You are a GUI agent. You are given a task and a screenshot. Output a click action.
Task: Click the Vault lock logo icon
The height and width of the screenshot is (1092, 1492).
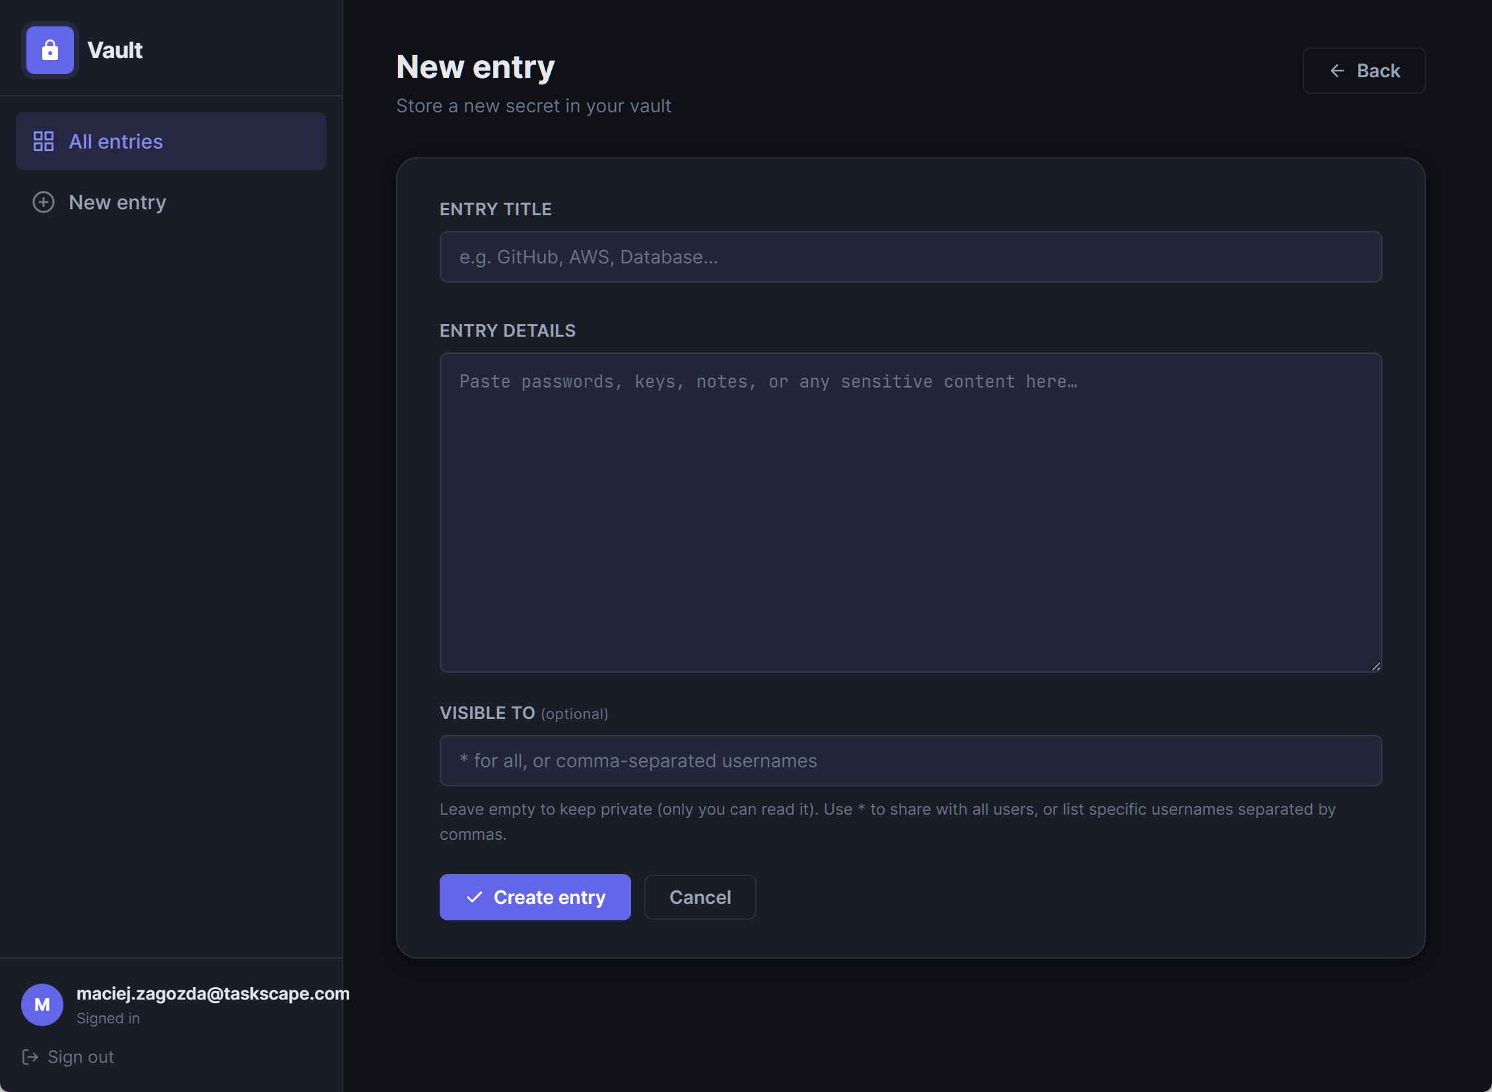[50, 50]
